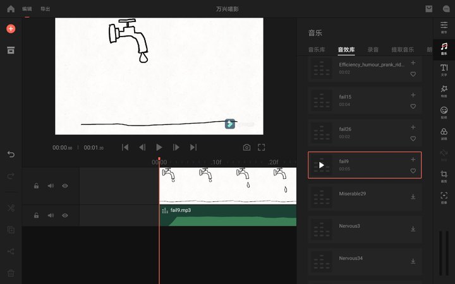Click the undo arrow icon
Screen dimensions: 455x284
pyautogui.click(x=11, y=154)
